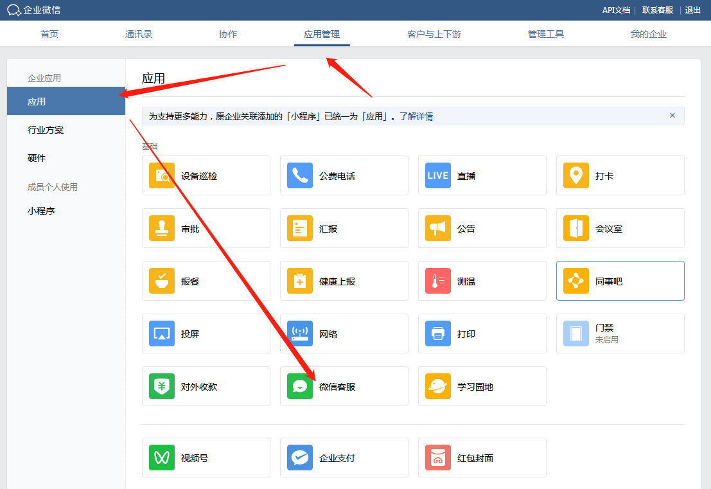The height and width of the screenshot is (489, 711).
Task: Open the 会议室 door icon
Action: (x=576, y=228)
